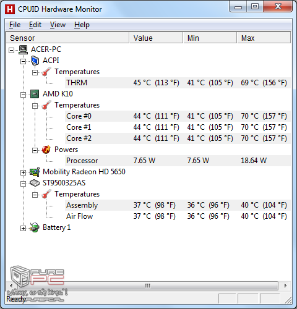The image size is (297, 309).
Task: Click the ACPI monitor icon
Action: pos(35,61)
